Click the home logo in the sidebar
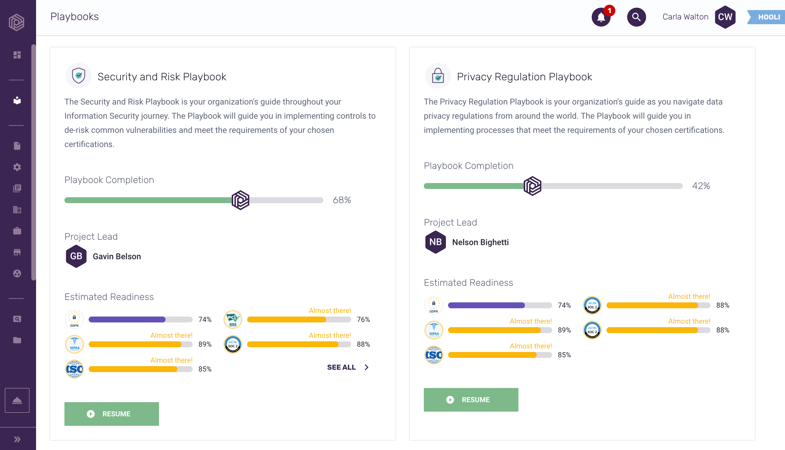The height and width of the screenshot is (450, 785). (x=17, y=22)
